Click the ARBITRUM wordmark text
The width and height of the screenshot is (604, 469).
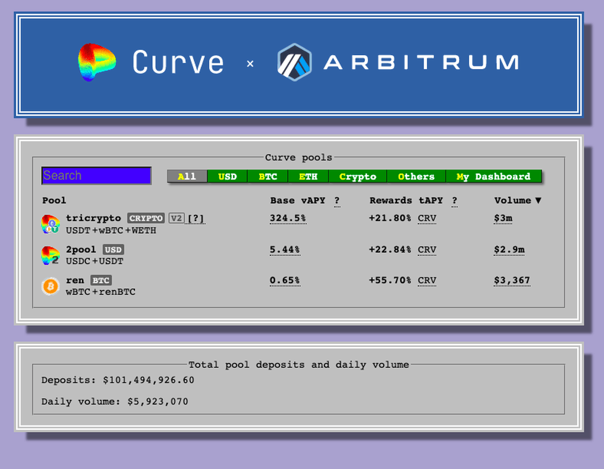421,62
